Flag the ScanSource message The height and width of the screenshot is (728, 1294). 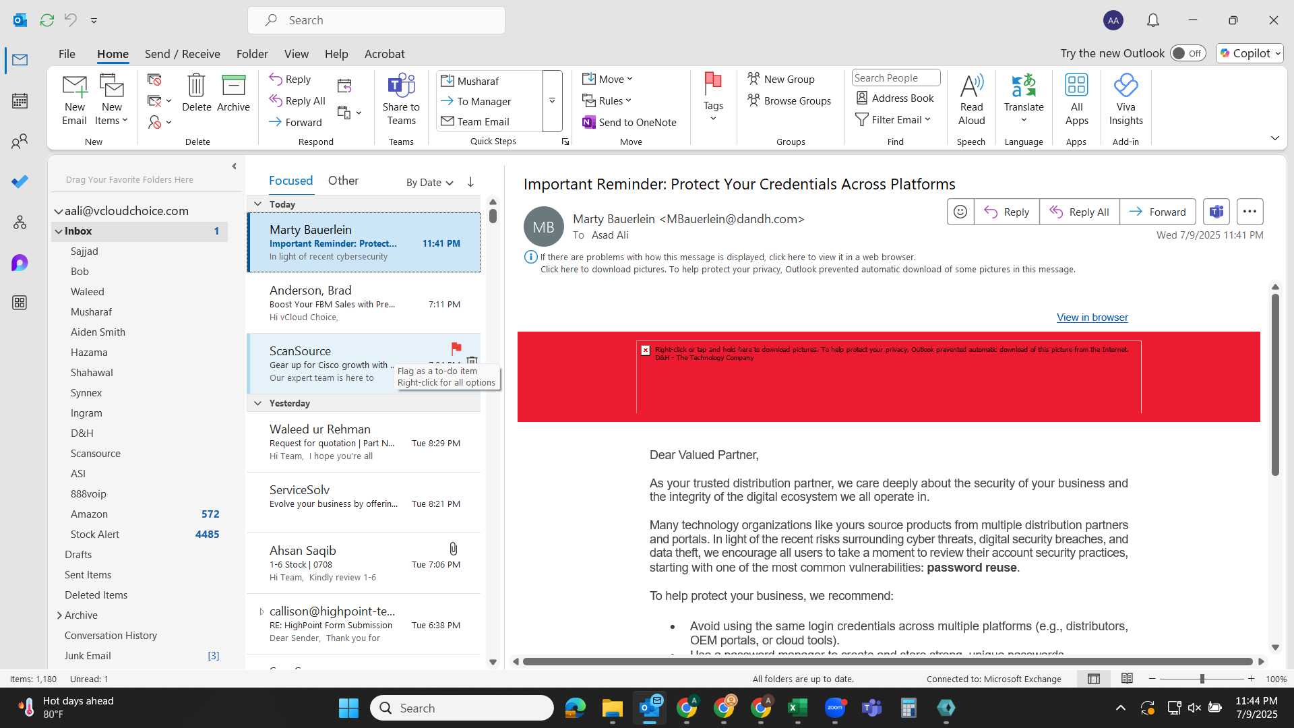tap(456, 348)
